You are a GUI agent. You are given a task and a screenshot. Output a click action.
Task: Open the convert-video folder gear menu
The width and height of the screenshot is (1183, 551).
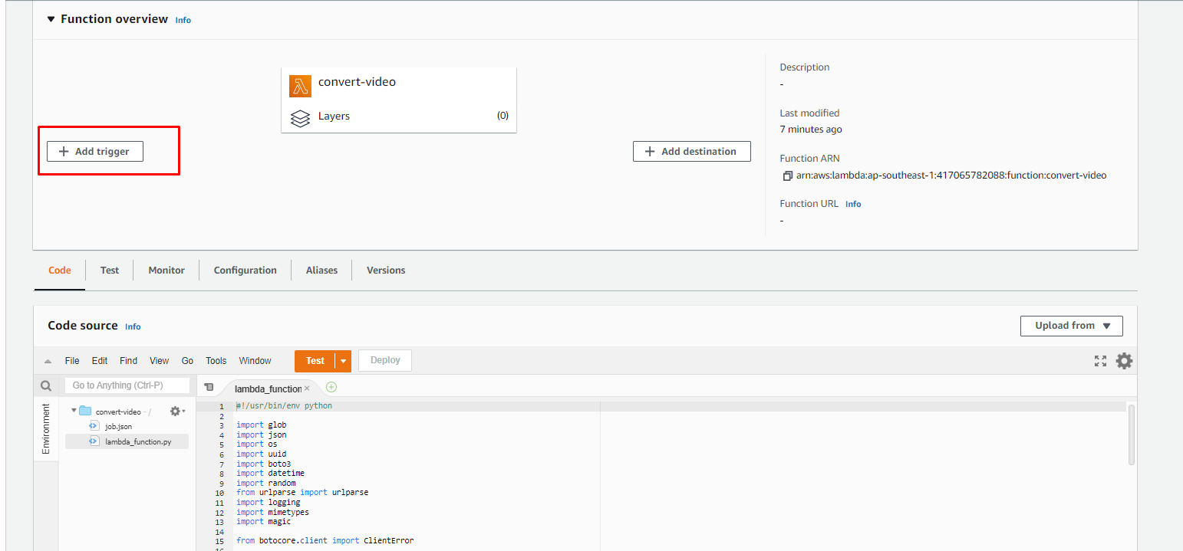[x=176, y=412]
